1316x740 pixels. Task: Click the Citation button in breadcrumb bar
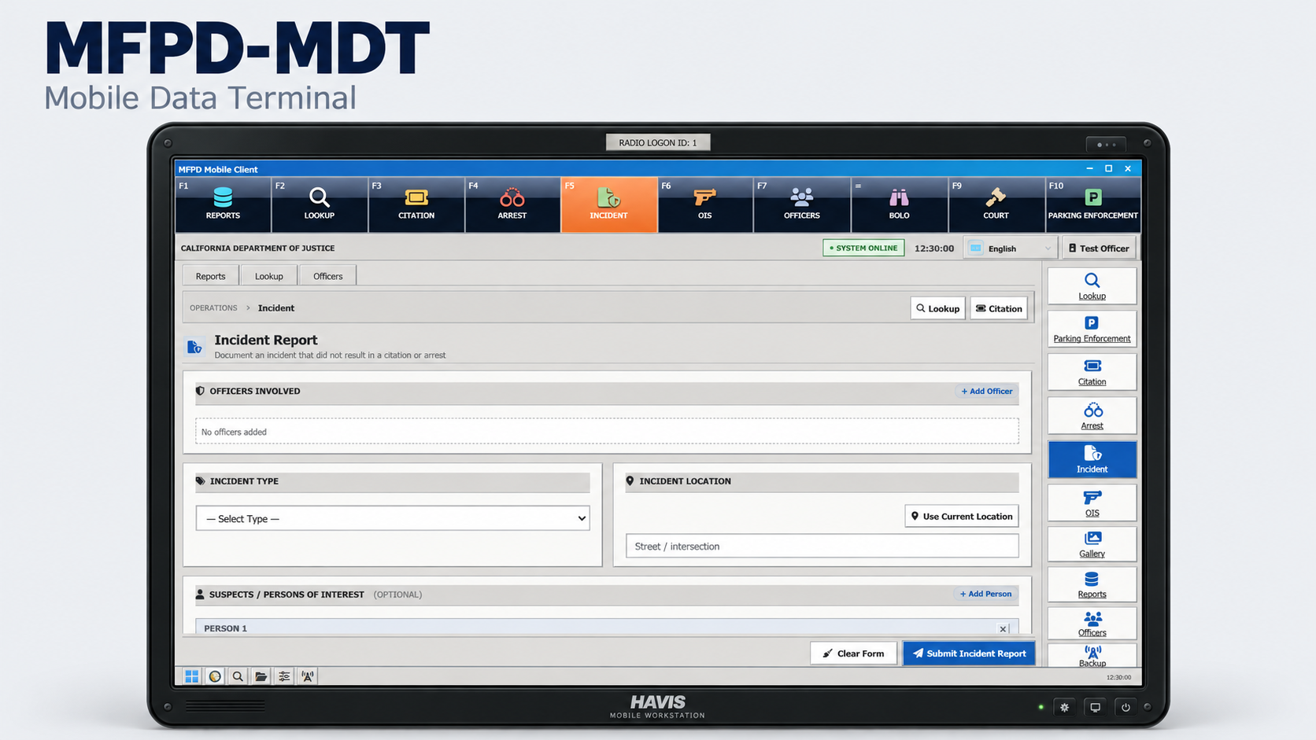[999, 308]
